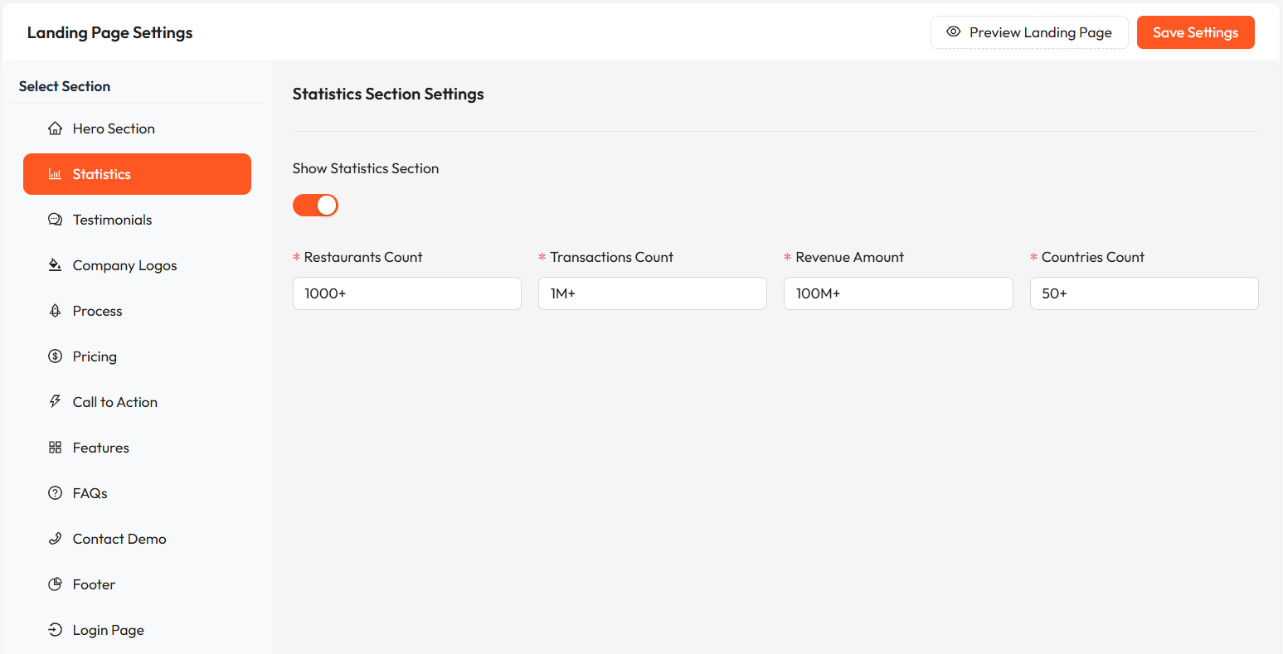The height and width of the screenshot is (654, 1283).
Task: Open the Hero Section settings
Action: pyautogui.click(x=137, y=128)
